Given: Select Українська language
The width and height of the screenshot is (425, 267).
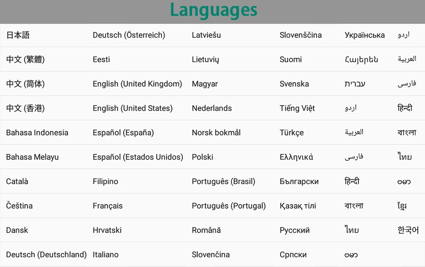Looking at the screenshot, I should coord(365,35).
